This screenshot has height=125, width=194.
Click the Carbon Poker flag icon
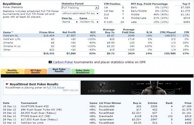coord(50,62)
